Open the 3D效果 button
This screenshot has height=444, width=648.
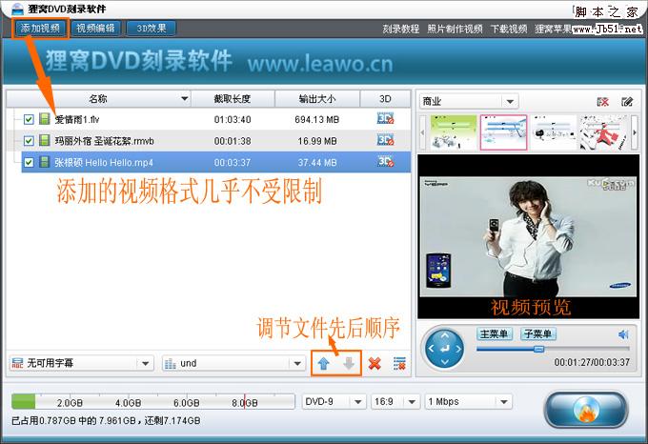(x=151, y=28)
